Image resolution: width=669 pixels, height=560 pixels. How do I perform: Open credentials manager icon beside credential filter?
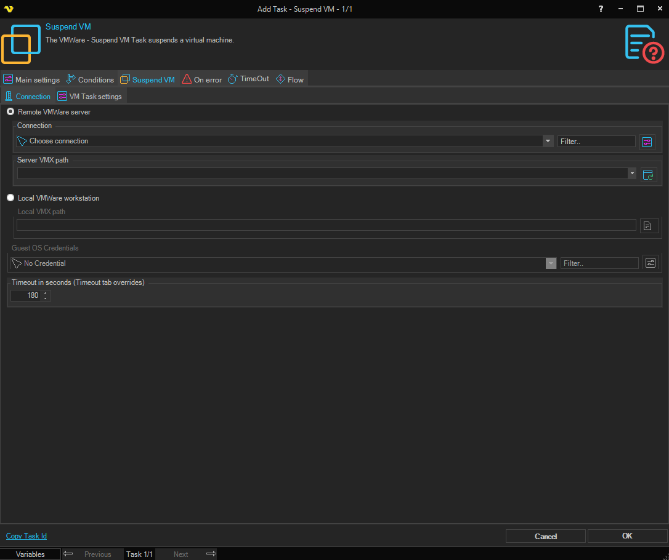click(x=651, y=263)
